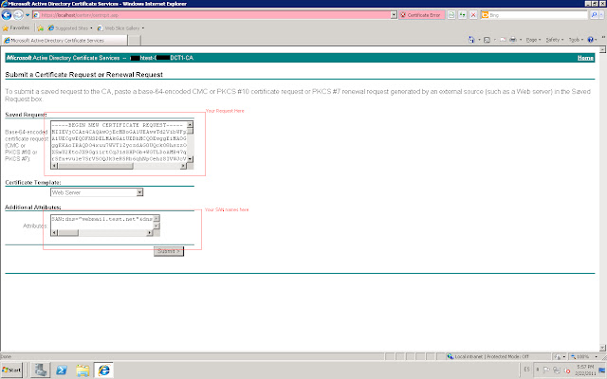Image resolution: width=607 pixels, height=379 pixels.
Task: Open the Favorites star button
Action: (x=16, y=28)
